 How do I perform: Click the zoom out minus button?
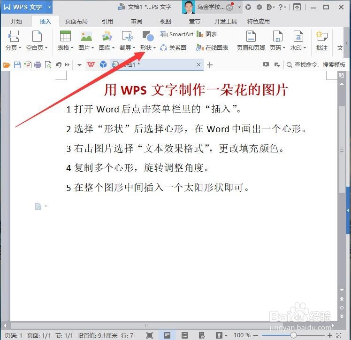tap(256, 335)
